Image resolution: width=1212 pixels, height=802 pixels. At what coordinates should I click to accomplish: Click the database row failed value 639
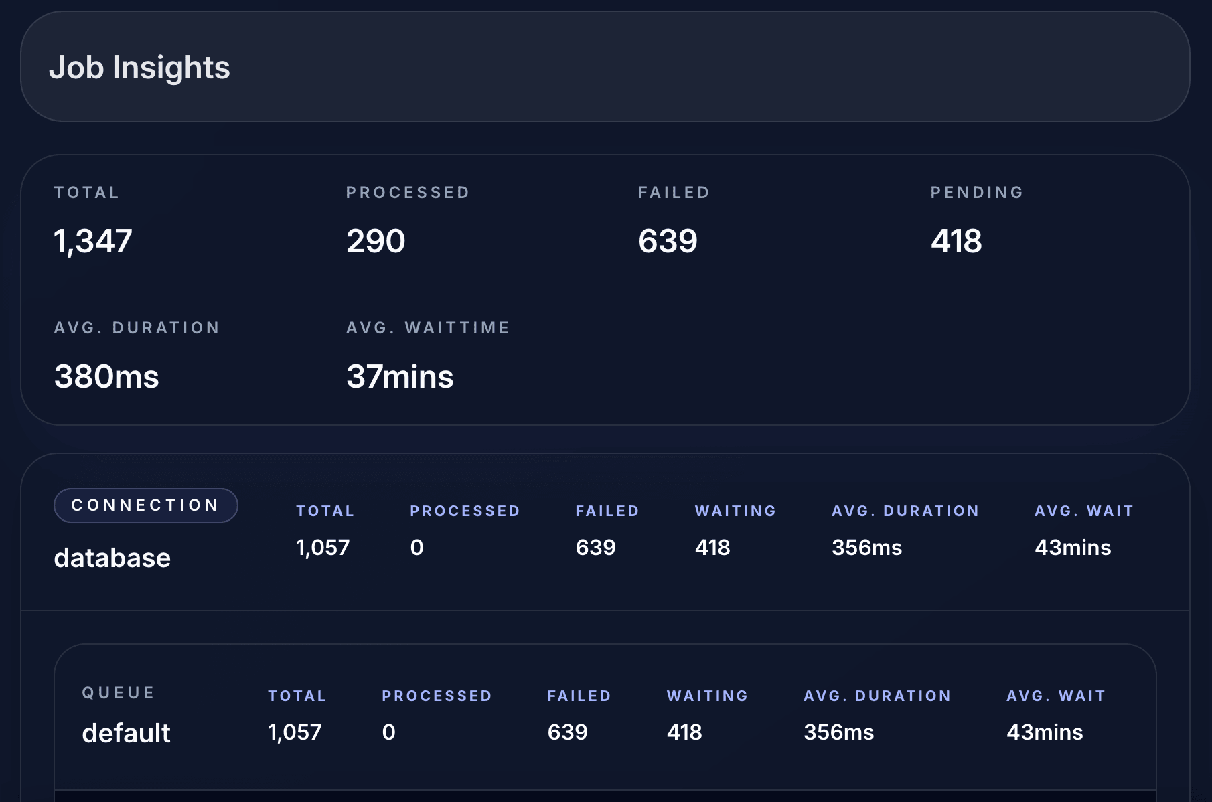pos(595,548)
